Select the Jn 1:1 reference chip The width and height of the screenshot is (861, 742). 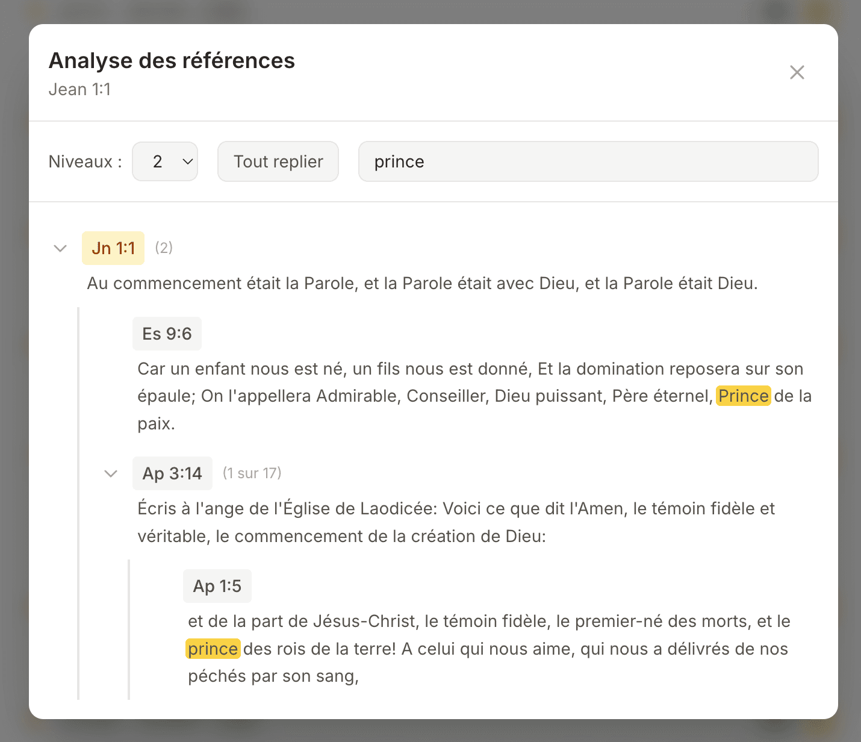113,248
